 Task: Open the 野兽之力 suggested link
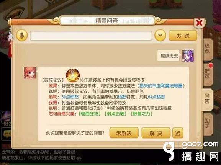(x=142, y=114)
